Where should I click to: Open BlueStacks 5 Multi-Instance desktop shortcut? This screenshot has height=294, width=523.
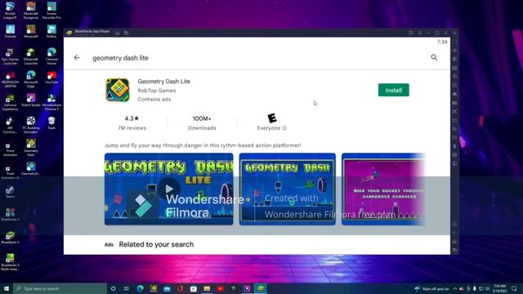pyautogui.click(x=10, y=262)
